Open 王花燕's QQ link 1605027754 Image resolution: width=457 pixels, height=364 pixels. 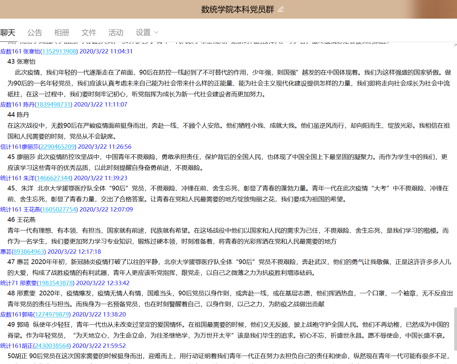tap(59, 210)
